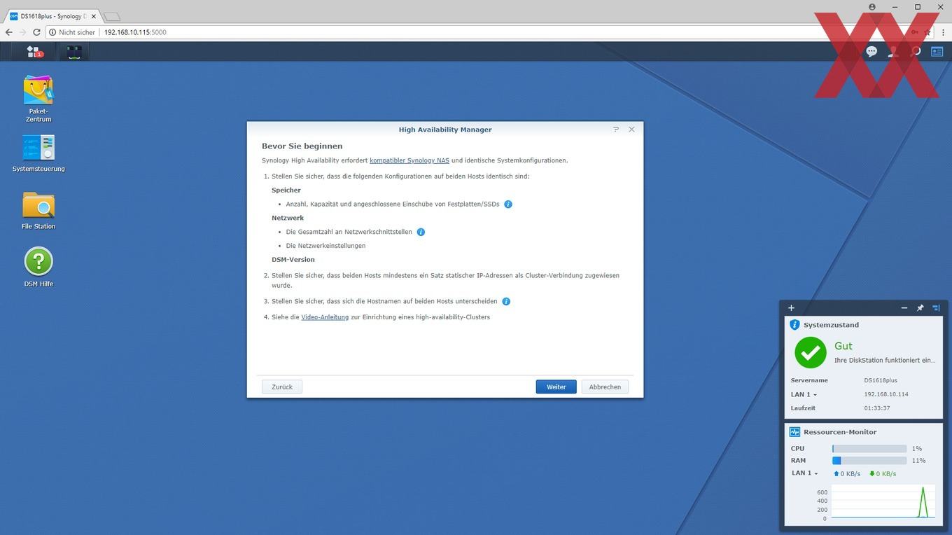Toggle the widgets panel icon in taskbar
The height and width of the screenshot is (535, 952).
[937, 52]
